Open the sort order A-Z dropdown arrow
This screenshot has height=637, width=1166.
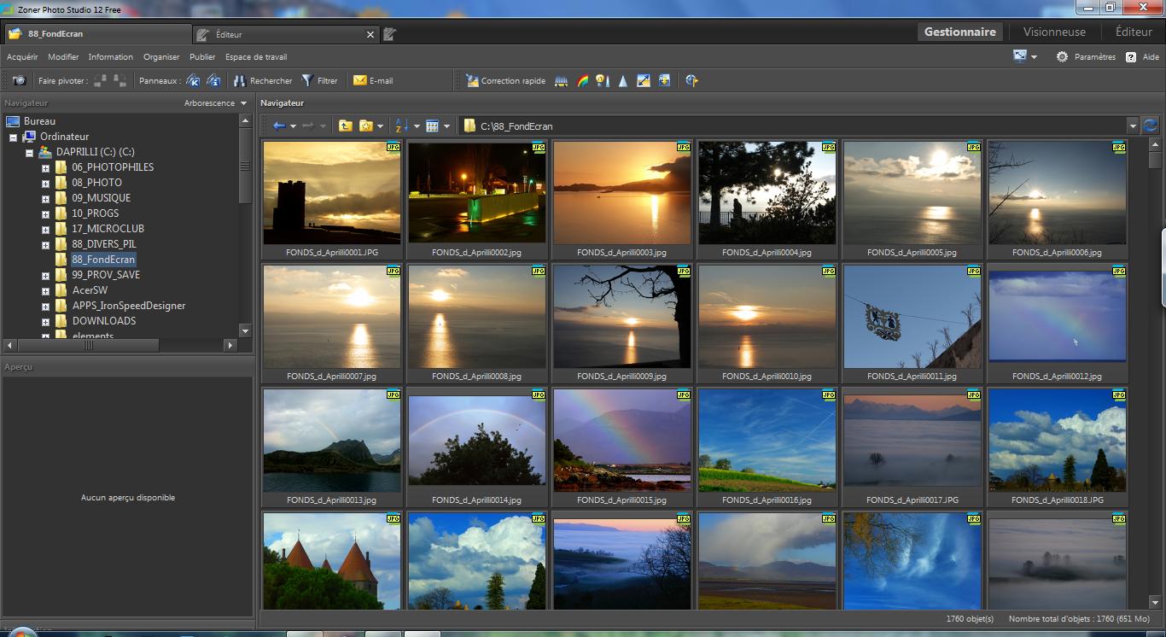[417, 126]
